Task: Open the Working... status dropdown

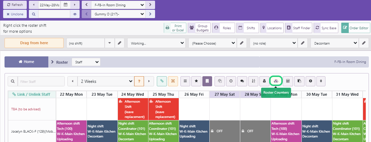Action: (156, 43)
